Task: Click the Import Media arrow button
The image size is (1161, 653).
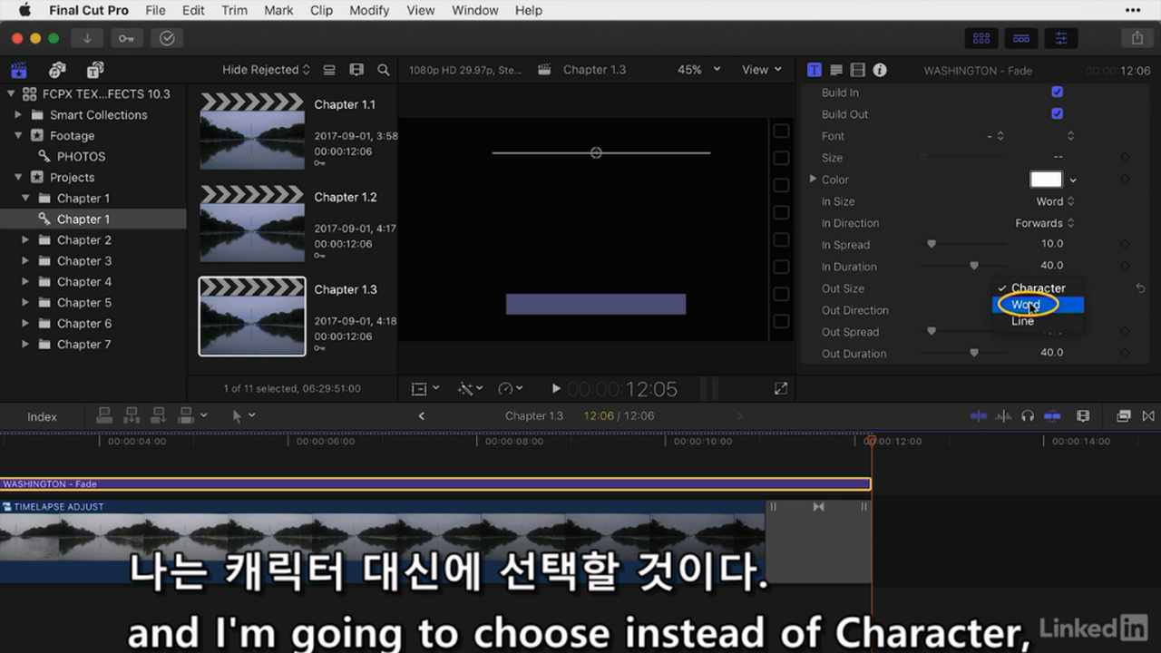Action: (x=87, y=38)
